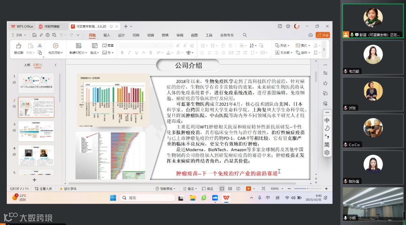Click the add slide plus below thumbnails
This screenshot has height=225, width=406.
[x=35, y=180]
